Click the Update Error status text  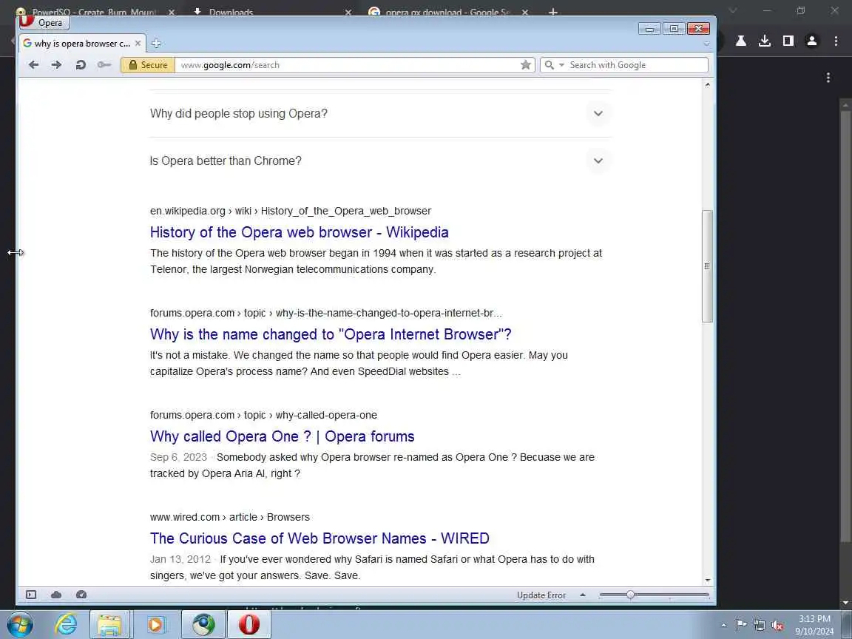coord(541,595)
